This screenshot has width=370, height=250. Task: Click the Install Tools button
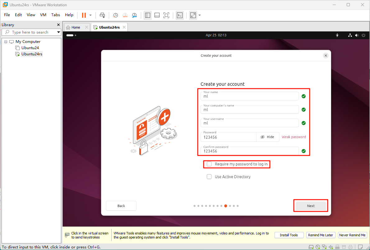pos(289,235)
